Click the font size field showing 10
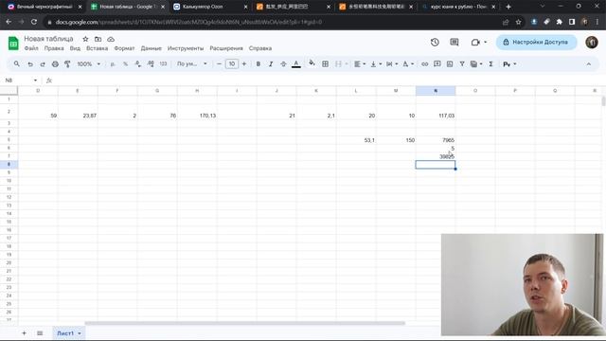The width and height of the screenshot is (606, 341). pyautogui.click(x=231, y=63)
